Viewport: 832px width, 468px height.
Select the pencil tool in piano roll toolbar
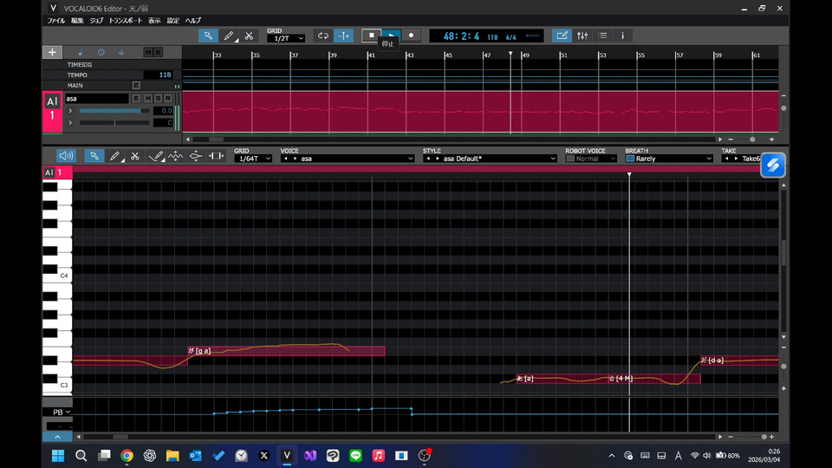pyautogui.click(x=114, y=156)
